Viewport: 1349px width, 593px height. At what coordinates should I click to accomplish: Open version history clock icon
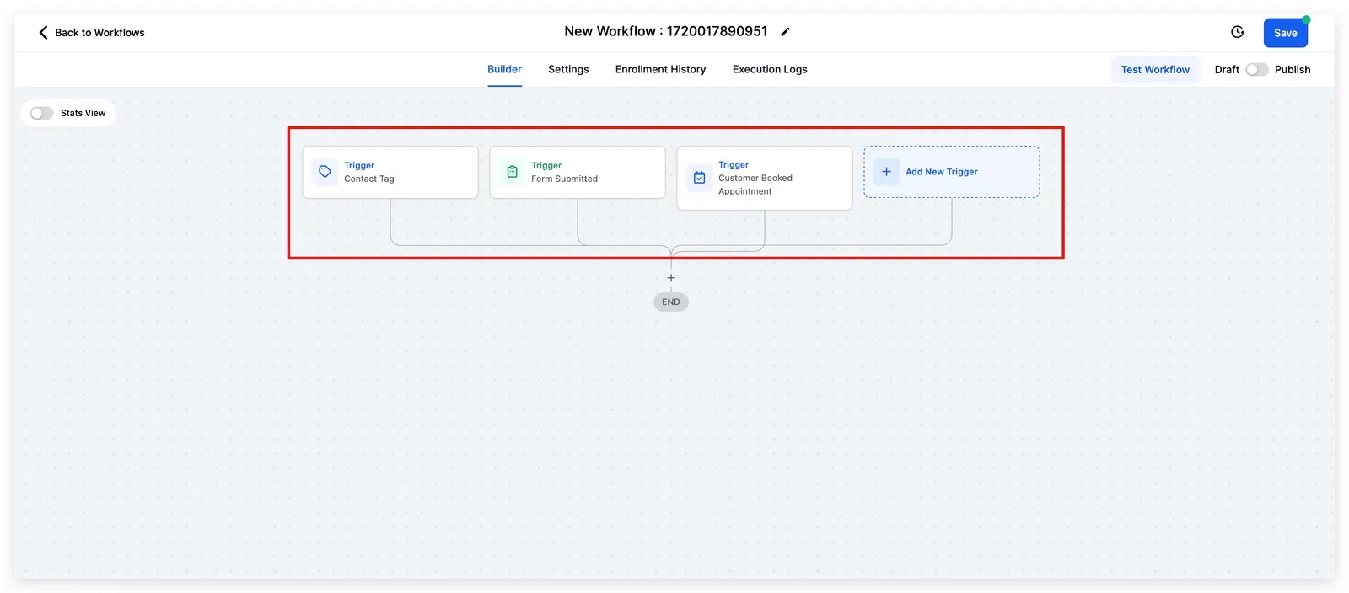coord(1238,32)
